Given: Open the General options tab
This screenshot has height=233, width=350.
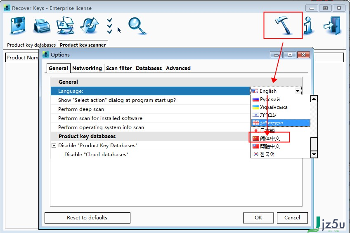Looking at the screenshot, I should tap(58, 68).
